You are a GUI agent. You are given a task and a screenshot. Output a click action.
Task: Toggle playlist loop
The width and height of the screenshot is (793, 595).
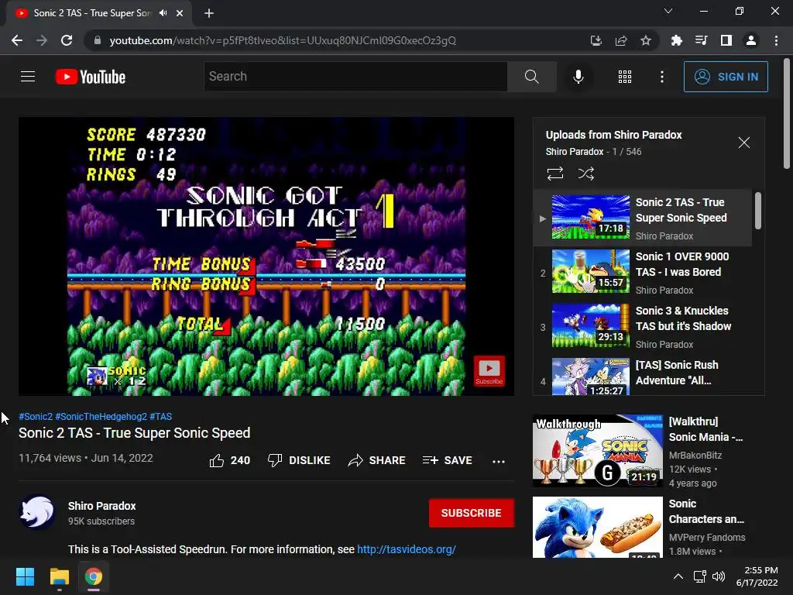554,174
